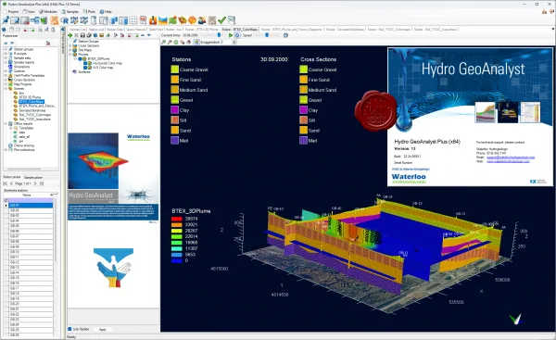
Task: Open the Samples menu
Action: tap(69, 12)
